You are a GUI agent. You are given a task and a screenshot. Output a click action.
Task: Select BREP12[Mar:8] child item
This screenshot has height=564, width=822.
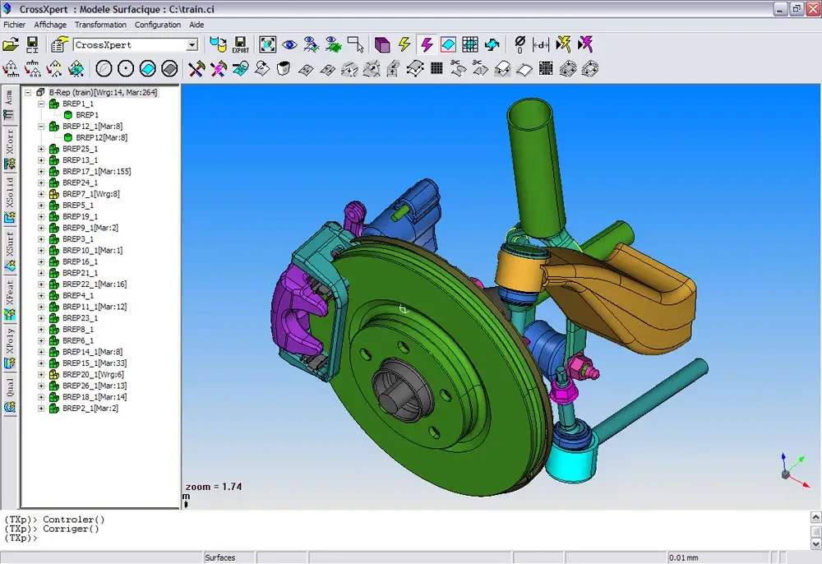[x=102, y=137]
